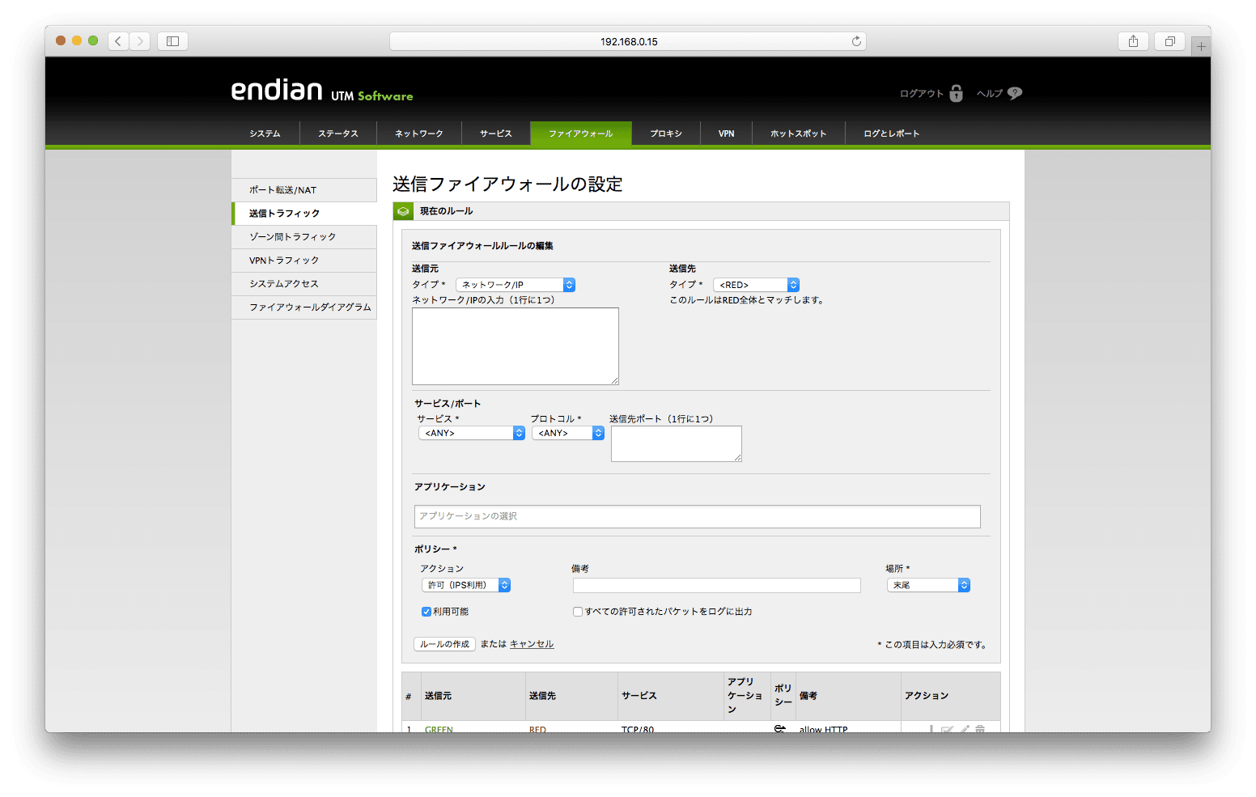
Task: Click the 現在のルール green section icon
Action: (x=403, y=211)
